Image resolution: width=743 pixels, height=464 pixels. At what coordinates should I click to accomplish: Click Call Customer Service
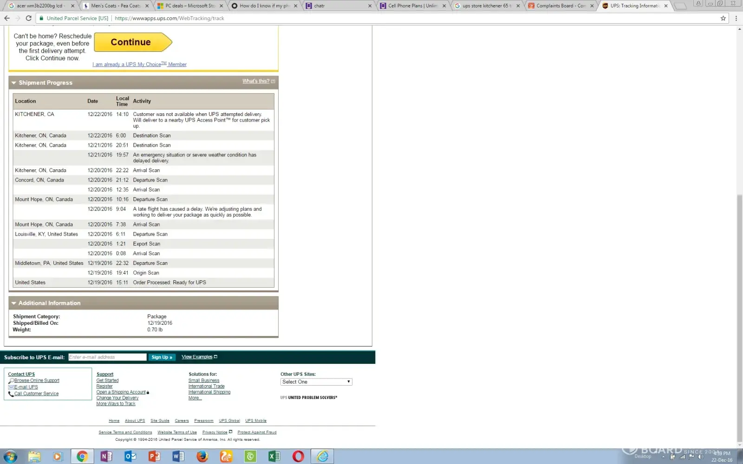[36, 394]
